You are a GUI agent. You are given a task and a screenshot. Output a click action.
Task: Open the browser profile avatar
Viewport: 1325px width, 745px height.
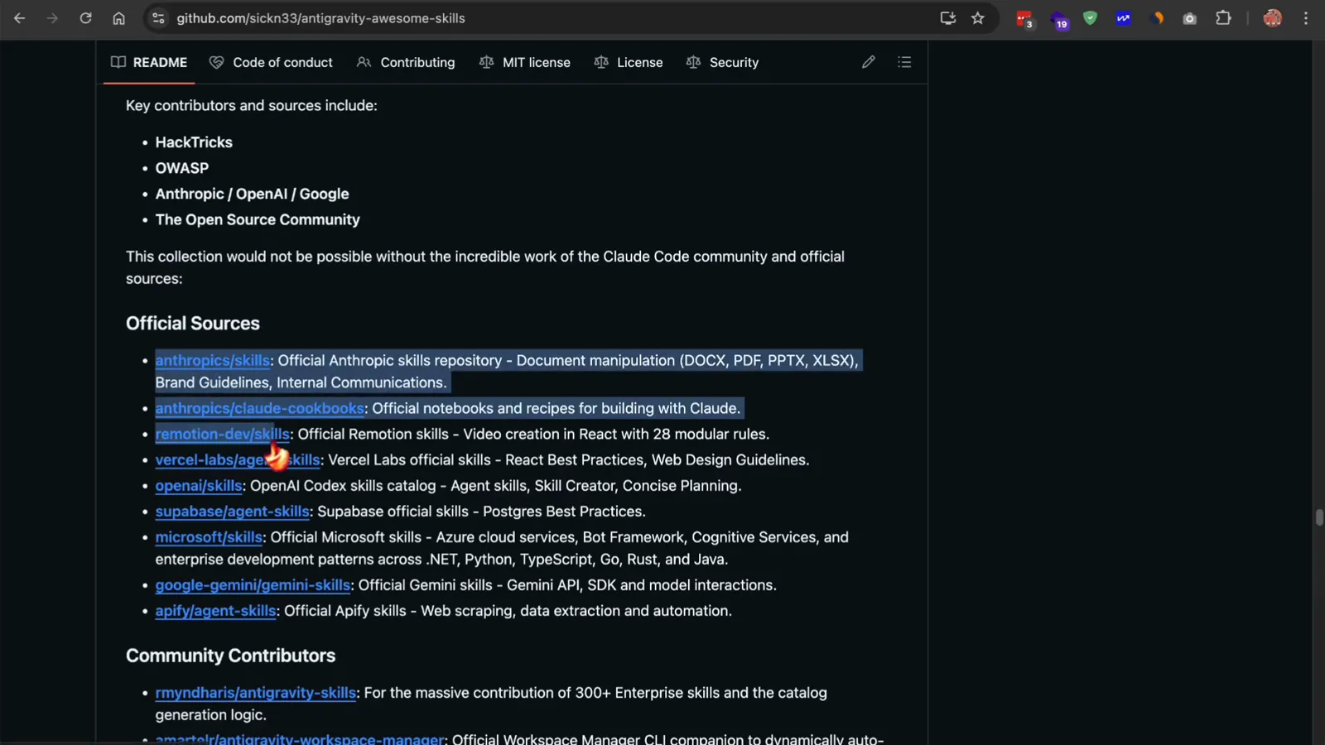[1273, 18]
